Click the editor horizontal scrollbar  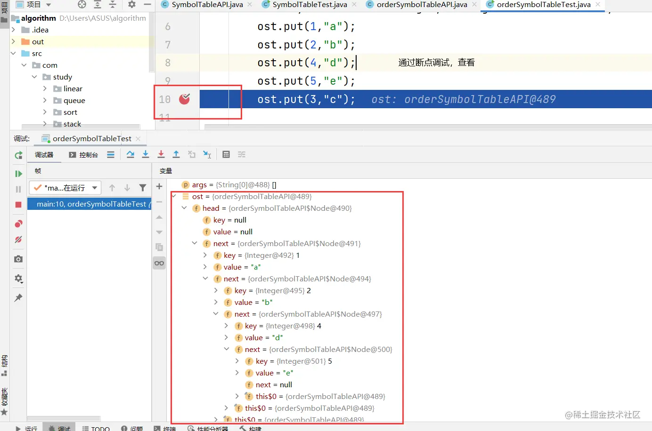click(x=428, y=127)
